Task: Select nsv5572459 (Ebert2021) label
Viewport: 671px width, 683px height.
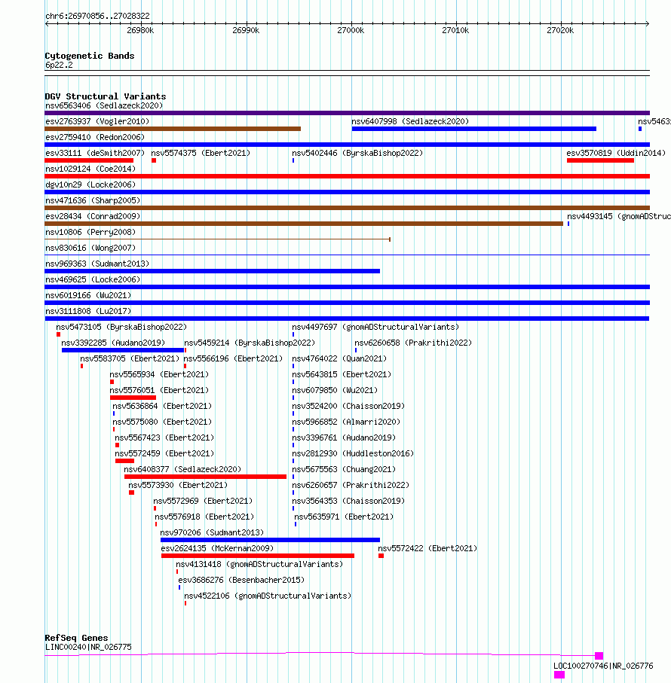Action: (164, 453)
